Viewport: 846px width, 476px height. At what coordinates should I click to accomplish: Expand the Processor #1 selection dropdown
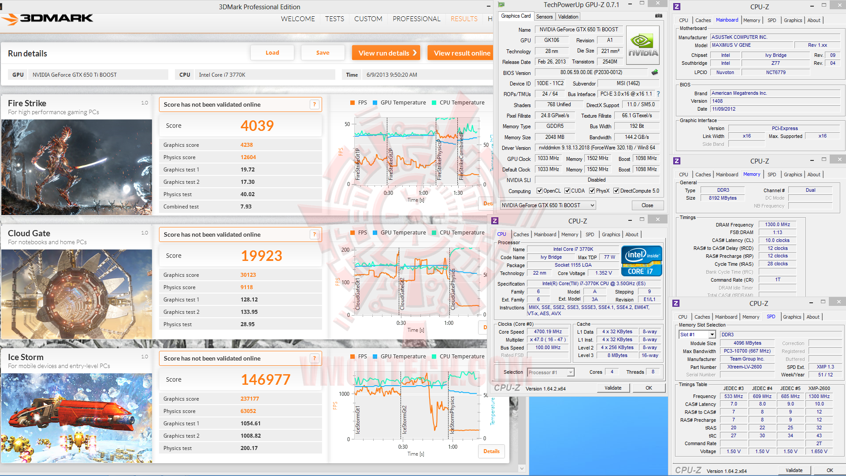point(571,372)
